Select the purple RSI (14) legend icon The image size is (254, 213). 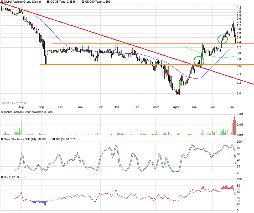[x=2, y=177]
